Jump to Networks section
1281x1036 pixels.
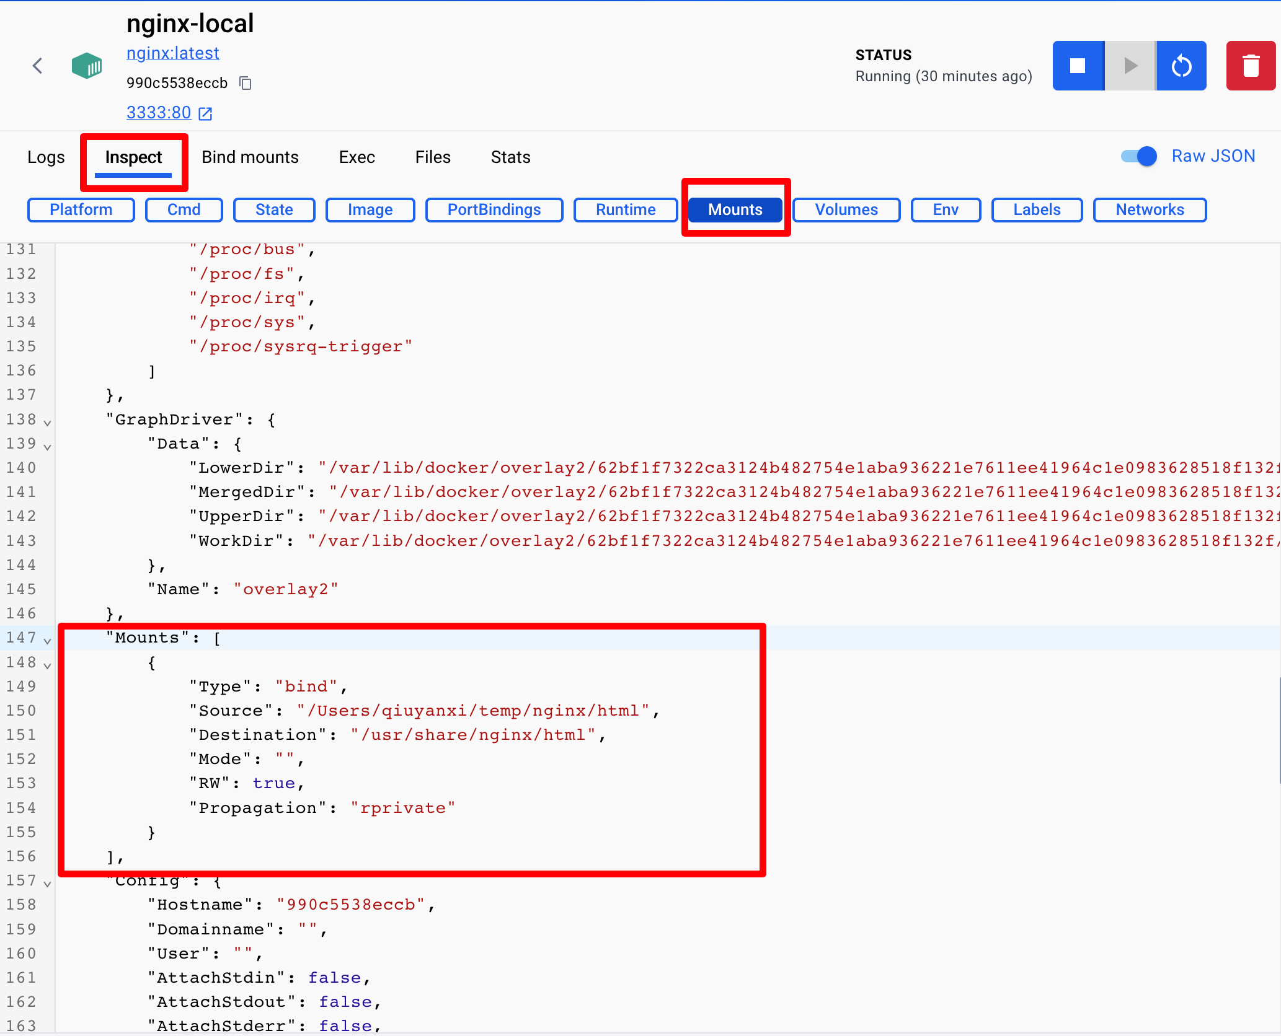coord(1150,210)
